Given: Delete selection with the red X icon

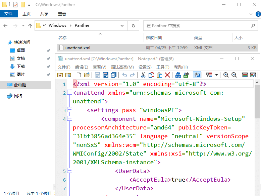Looking at the screenshot, I should click(x=167, y=75).
